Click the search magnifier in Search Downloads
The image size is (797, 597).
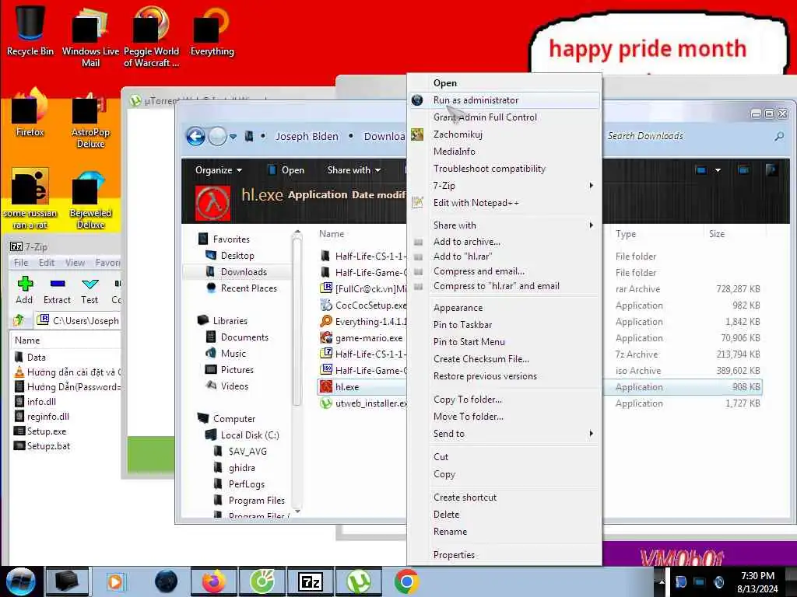(x=778, y=136)
